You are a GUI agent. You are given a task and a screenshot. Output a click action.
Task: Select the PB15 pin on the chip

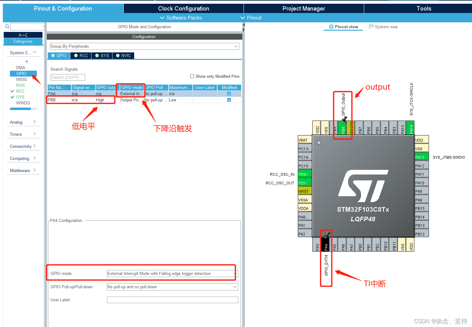tap(422, 208)
